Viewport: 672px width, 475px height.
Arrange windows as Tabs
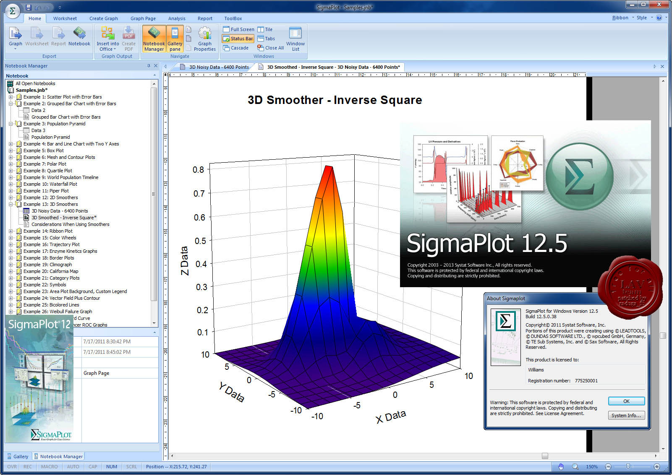(x=266, y=39)
